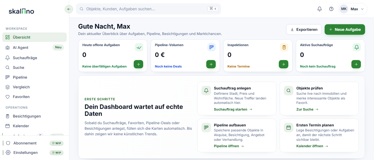Open Übersicht in the sidebar
The width and height of the screenshot is (374, 160).
coord(34,37)
